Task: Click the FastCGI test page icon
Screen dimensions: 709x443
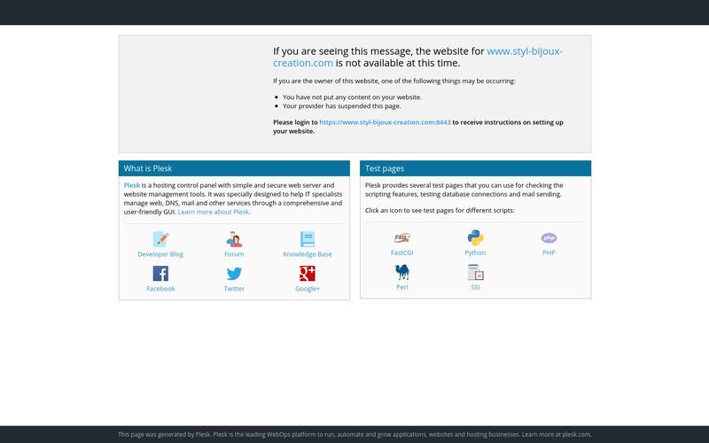Action: click(x=402, y=237)
